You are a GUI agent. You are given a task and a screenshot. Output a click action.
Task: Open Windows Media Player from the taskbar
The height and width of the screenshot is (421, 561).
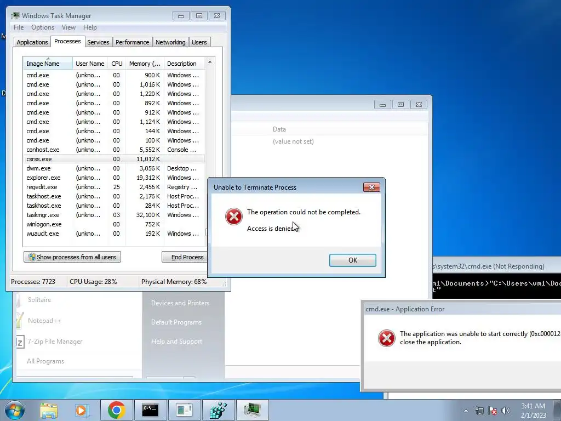[82, 410]
